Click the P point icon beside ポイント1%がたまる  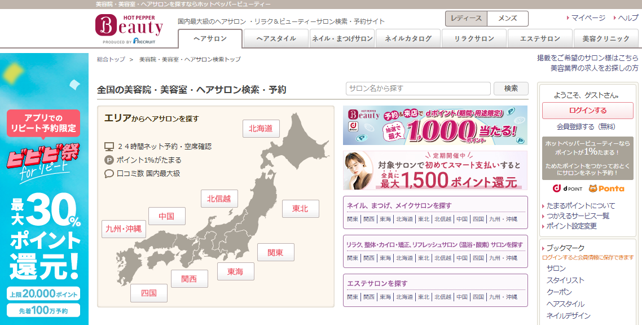[x=109, y=160]
